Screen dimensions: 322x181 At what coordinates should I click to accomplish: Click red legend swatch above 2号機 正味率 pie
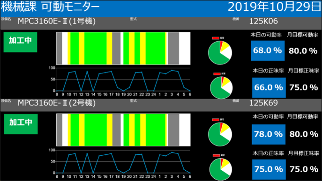pyautogui.click(x=216, y=156)
